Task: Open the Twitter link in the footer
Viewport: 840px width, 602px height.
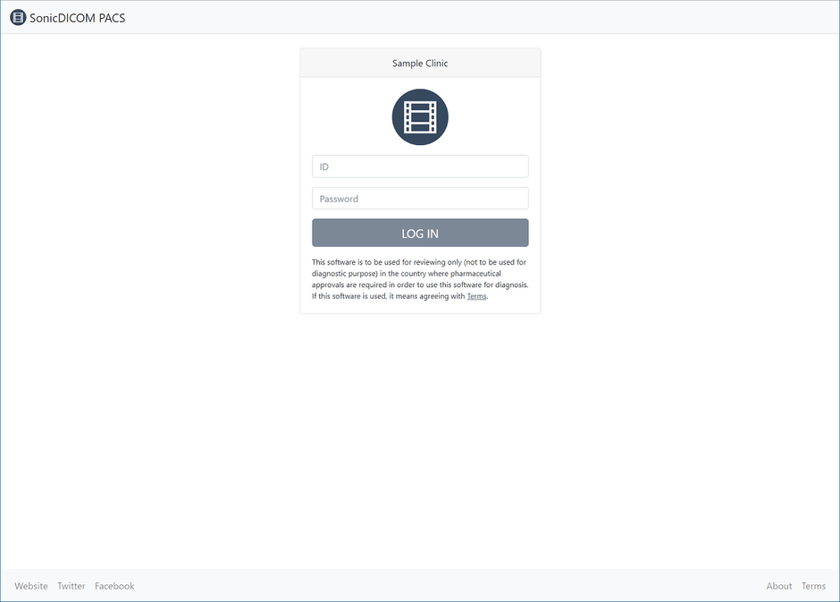Action: click(x=71, y=586)
